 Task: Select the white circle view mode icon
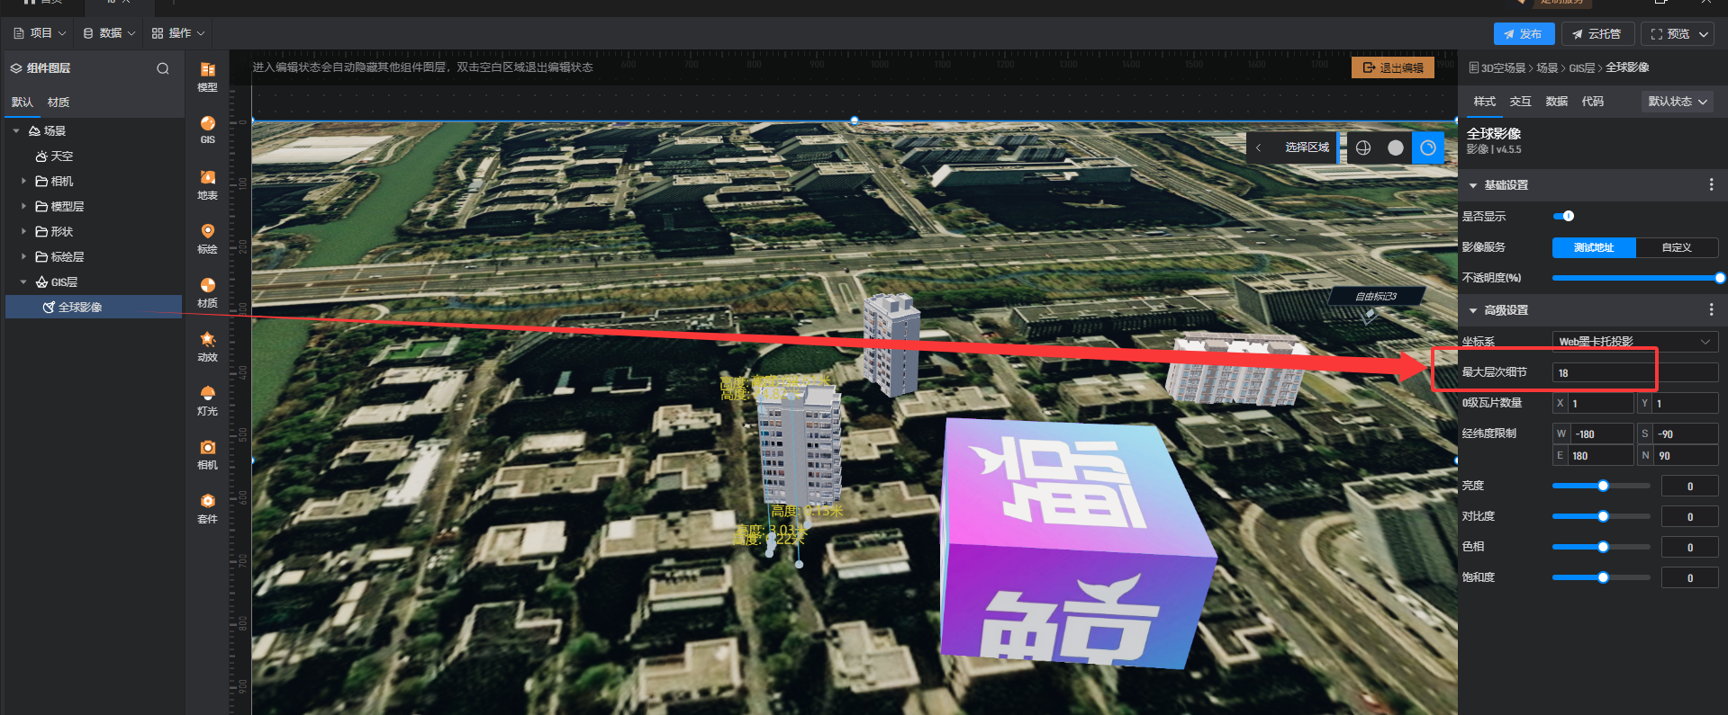(1396, 147)
